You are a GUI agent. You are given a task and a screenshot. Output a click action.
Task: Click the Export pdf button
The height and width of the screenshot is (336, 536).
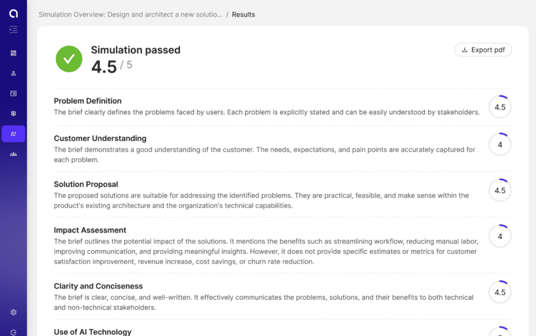pyautogui.click(x=483, y=50)
